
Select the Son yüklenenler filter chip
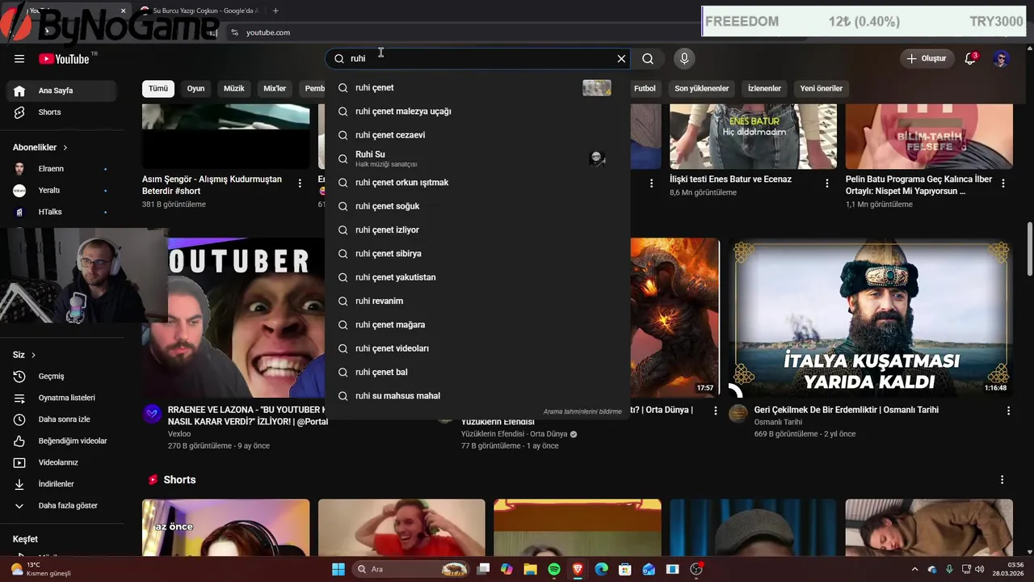point(702,88)
